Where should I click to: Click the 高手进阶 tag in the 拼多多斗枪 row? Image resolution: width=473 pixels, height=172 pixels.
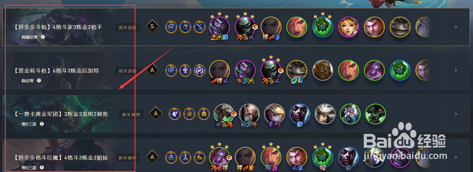click(128, 27)
